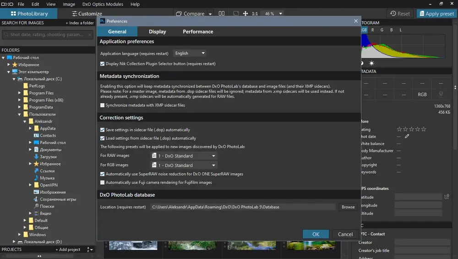Enable Synchronize metadata with XMP sidecar files
This screenshot has height=259, width=458.
point(102,105)
